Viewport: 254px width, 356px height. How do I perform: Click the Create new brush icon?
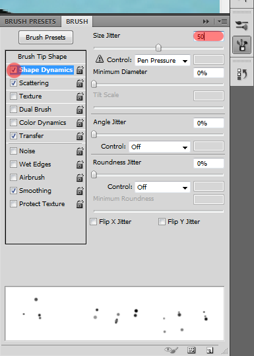[210, 350]
